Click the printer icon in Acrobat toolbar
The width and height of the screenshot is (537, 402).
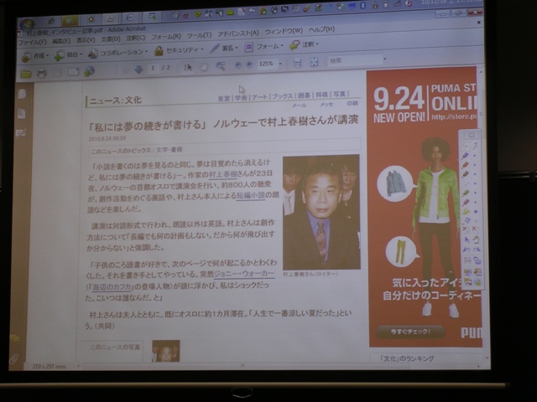pos(42,73)
